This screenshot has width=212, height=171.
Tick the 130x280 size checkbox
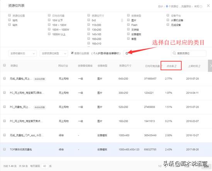tap(89, 29)
